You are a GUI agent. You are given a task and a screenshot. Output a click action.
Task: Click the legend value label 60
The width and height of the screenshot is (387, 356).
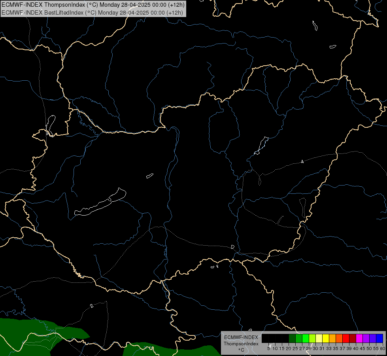tap(383, 348)
